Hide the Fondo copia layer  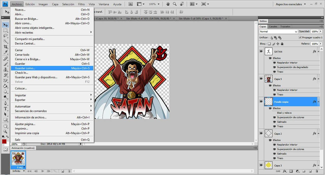pyautogui.click(x=261, y=101)
